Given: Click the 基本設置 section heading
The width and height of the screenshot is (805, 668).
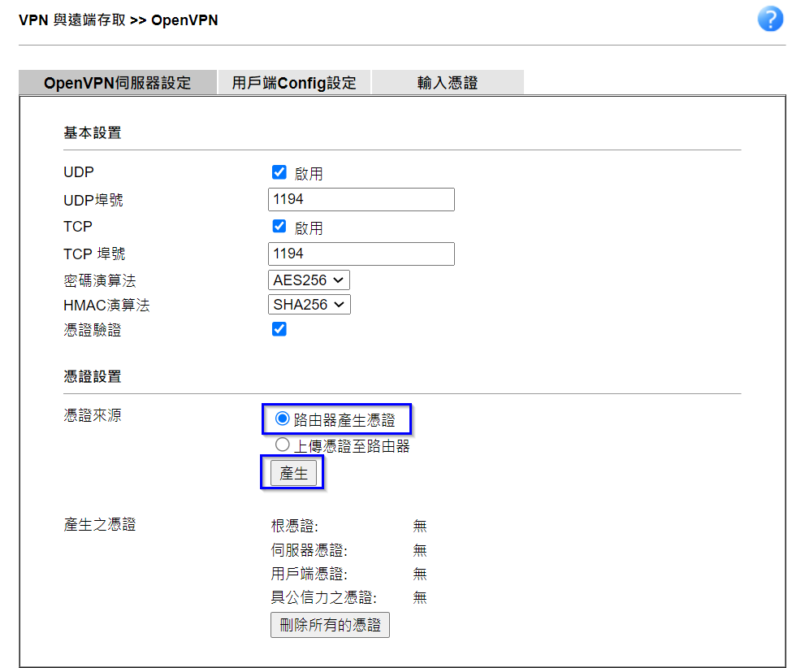Looking at the screenshot, I should pos(93,133).
